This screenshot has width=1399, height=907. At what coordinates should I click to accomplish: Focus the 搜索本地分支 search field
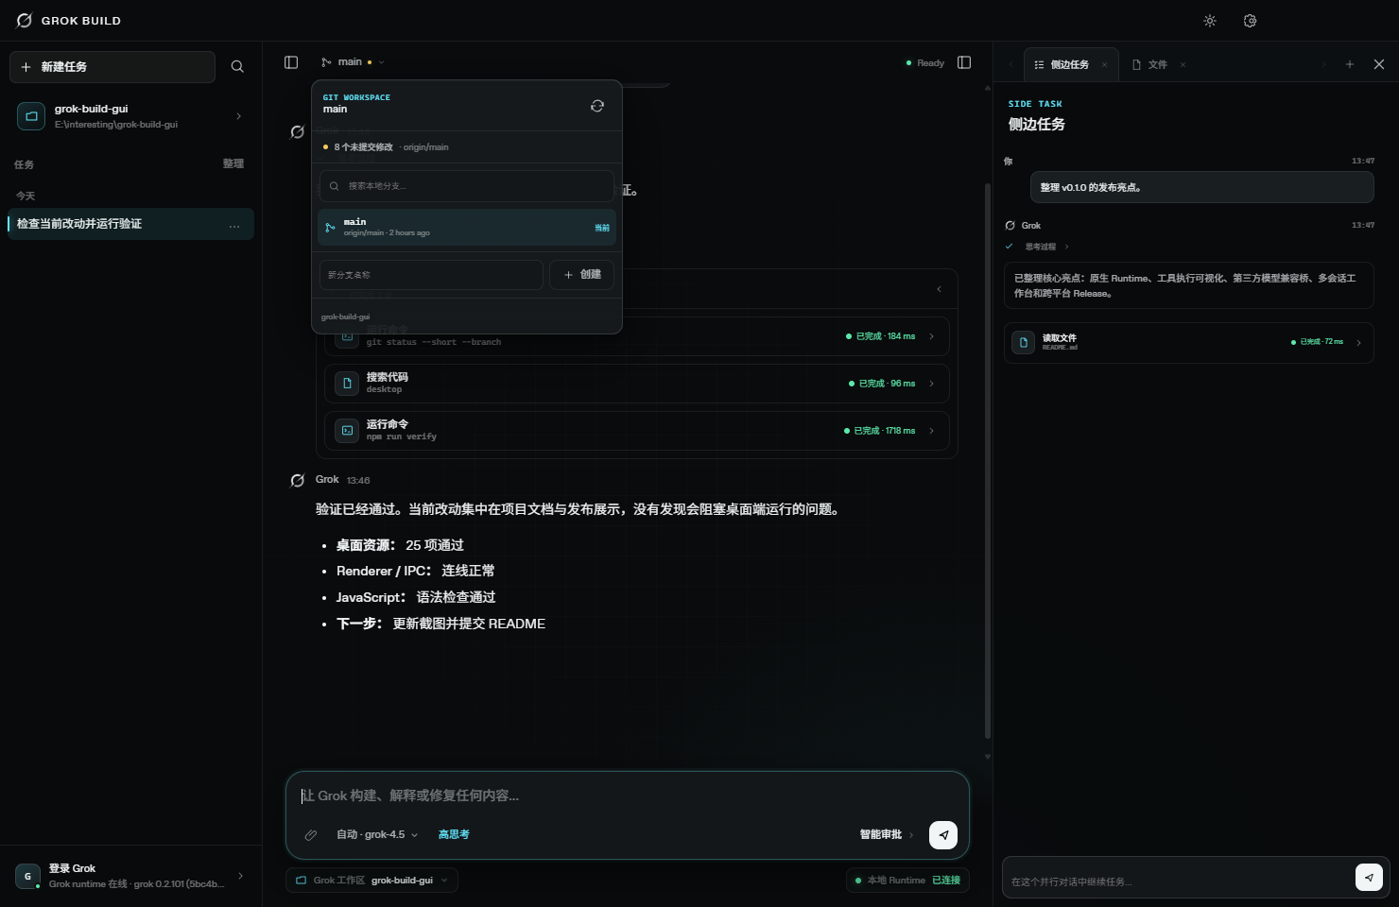coord(467,186)
